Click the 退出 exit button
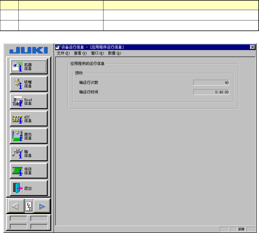Viewport: 259px width, 233px height. (29, 188)
